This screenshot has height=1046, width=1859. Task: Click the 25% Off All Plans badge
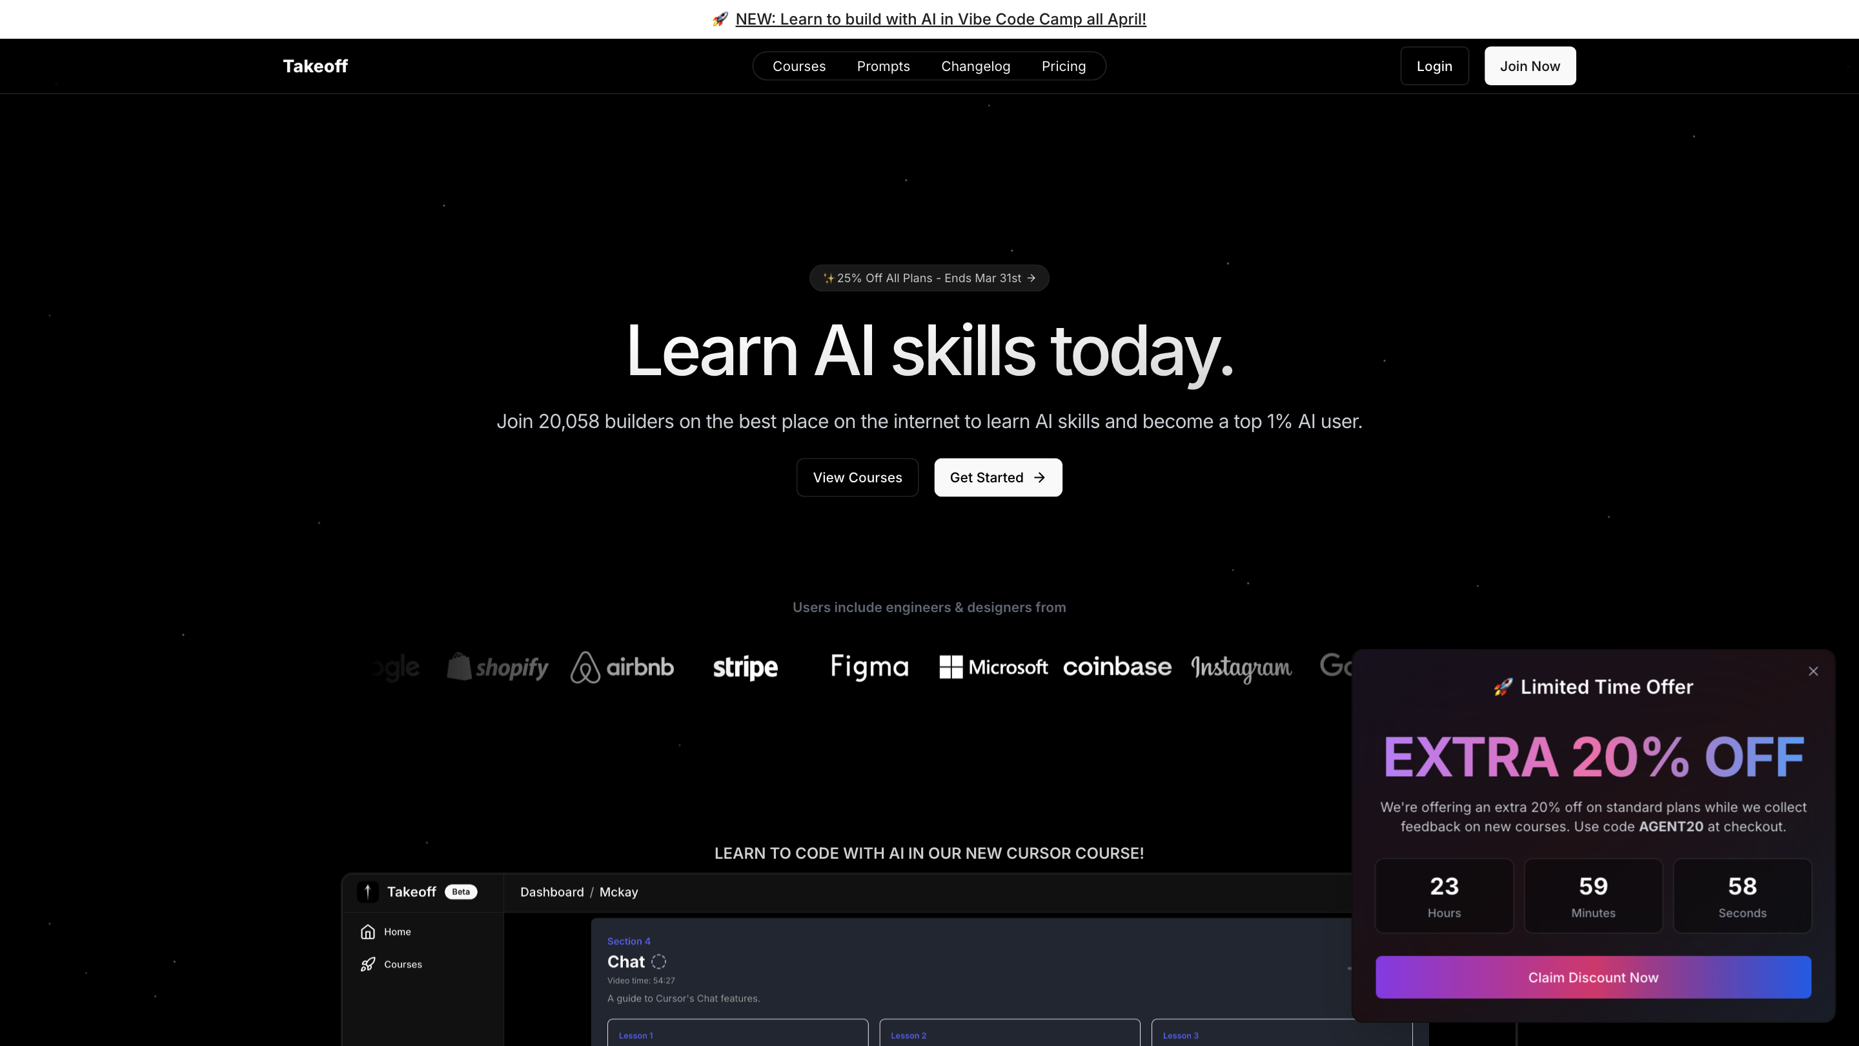pos(928,278)
